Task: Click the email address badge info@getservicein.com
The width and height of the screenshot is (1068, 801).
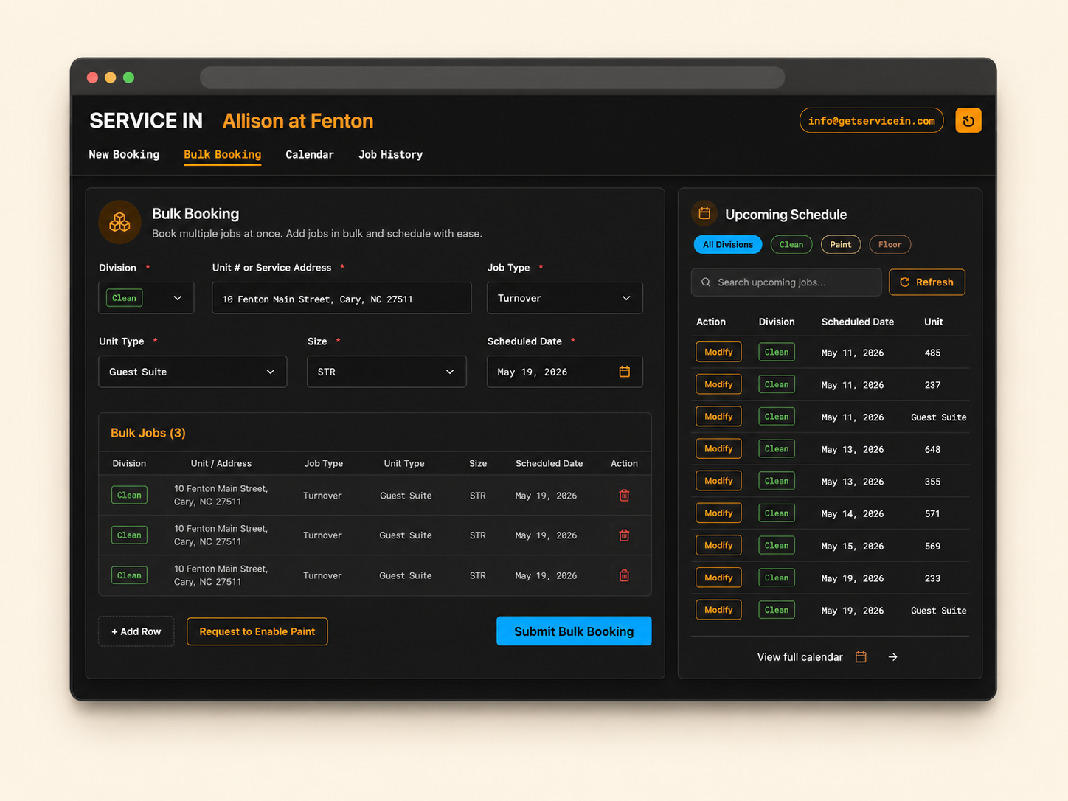Action: pos(871,121)
